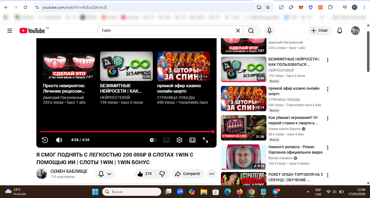This screenshot has height=198, width=370.
Task: Click the Windows taskbar Buscar search box
Action: (x=132, y=192)
